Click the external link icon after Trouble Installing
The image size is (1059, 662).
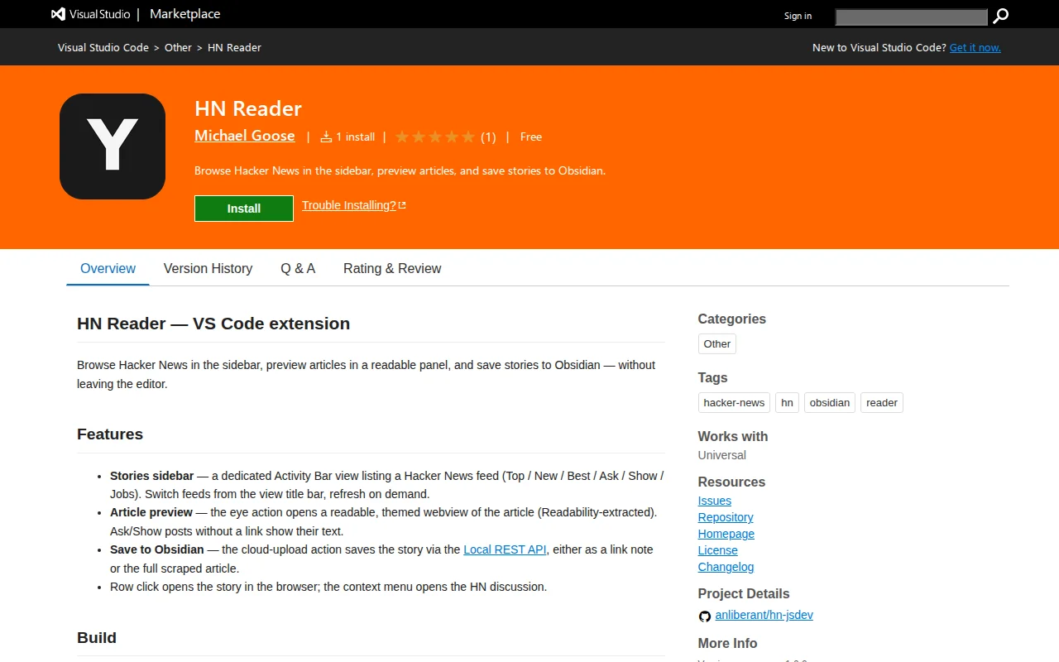click(402, 205)
